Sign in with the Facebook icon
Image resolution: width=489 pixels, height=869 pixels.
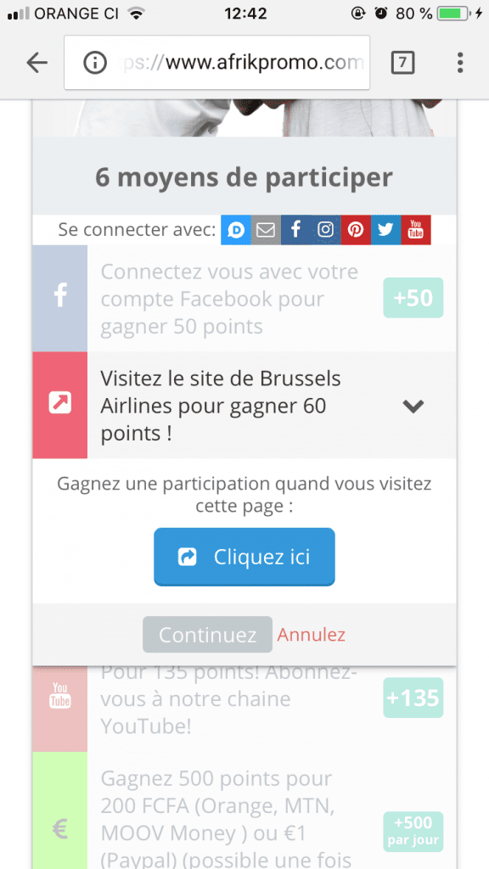[x=295, y=229]
